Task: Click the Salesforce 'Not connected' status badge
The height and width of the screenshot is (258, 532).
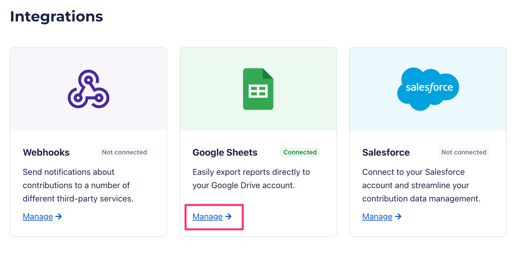Action: (x=464, y=152)
